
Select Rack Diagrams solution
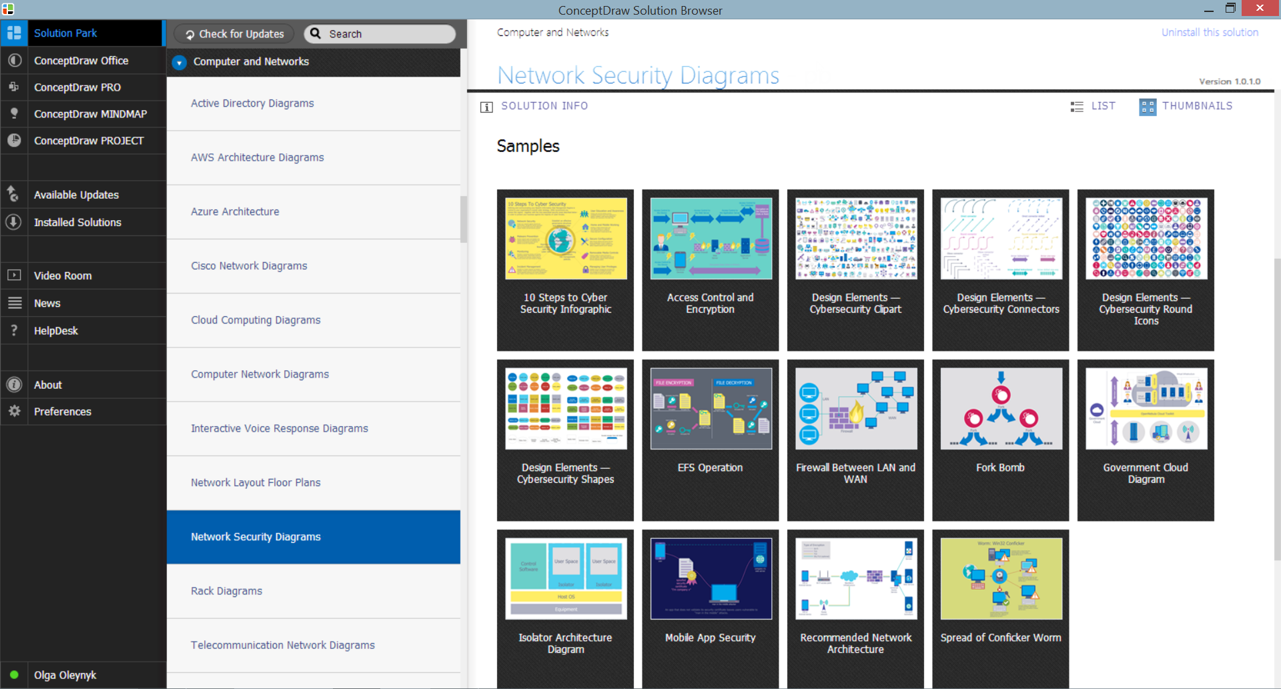314,591
